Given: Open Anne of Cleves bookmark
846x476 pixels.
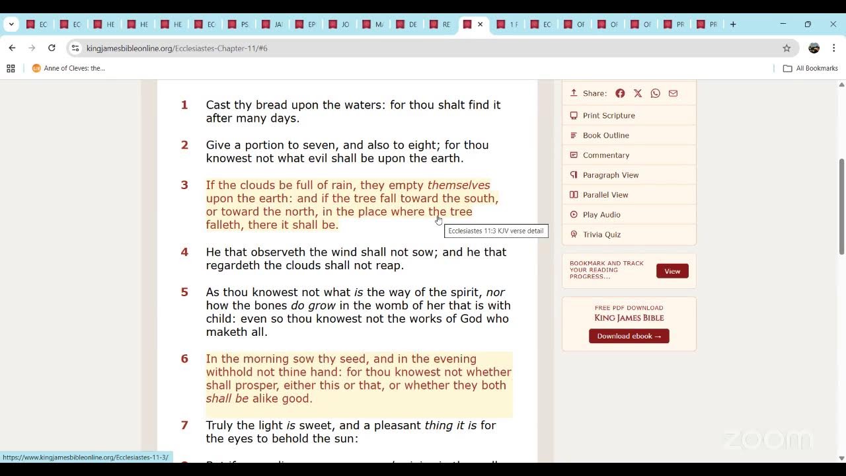Looking at the screenshot, I should 69,68.
